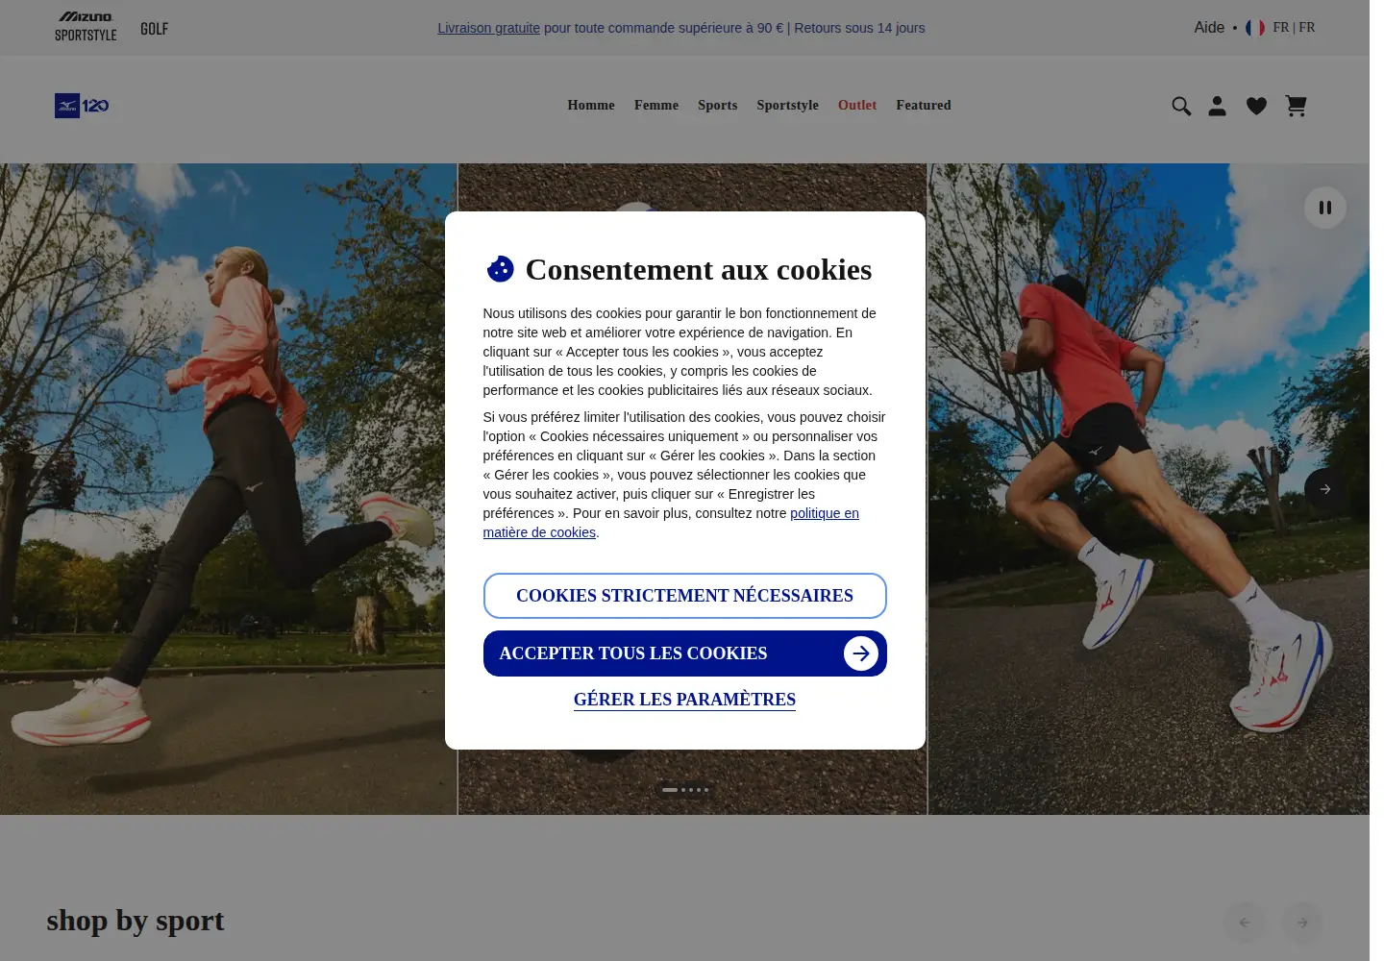This screenshot has width=1384, height=961.
Task: Follow the Livraison gratuite link
Action: point(488,28)
